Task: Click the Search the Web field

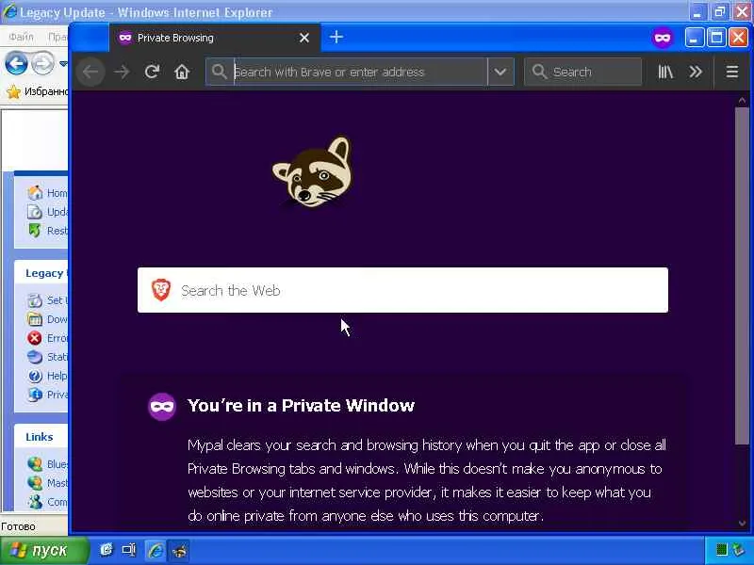Action: (402, 290)
